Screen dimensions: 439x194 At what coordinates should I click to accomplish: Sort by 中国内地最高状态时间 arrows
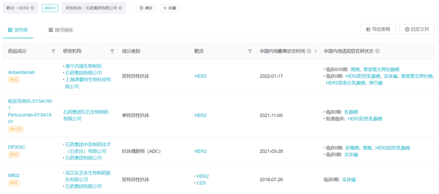point(316,51)
